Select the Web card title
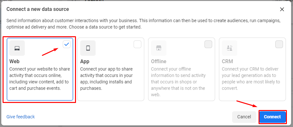 [x=14, y=61]
